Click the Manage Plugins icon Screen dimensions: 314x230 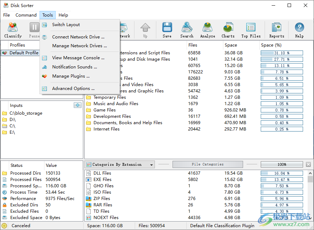coord(44,76)
